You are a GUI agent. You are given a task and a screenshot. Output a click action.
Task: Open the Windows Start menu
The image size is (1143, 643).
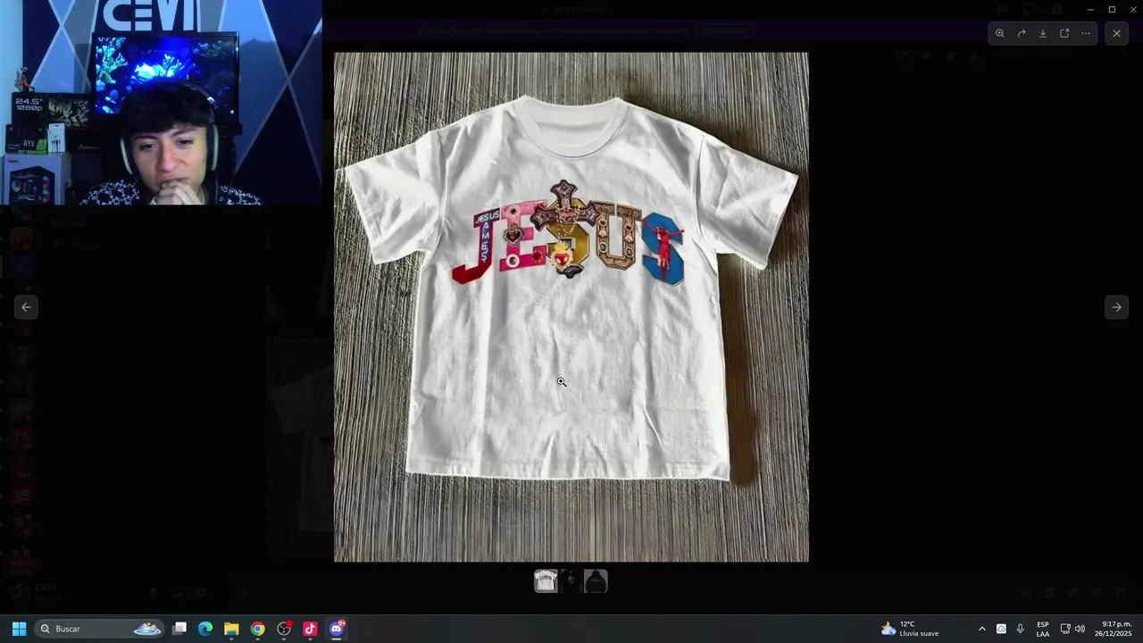(19, 629)
